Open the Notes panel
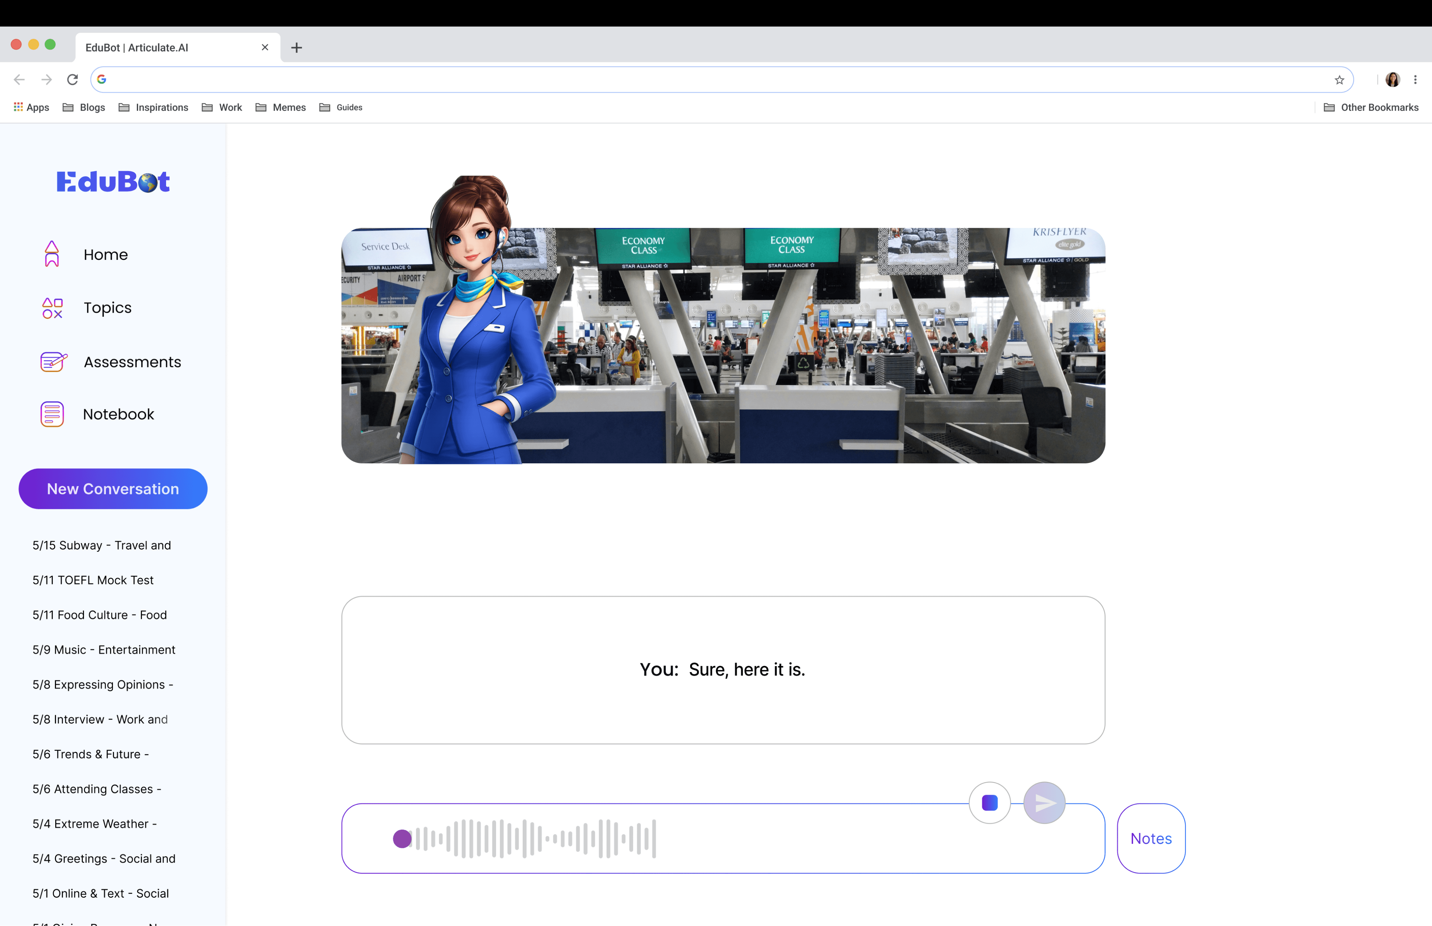Viewport: 1432px width, 926px height. click(1150, 838)
